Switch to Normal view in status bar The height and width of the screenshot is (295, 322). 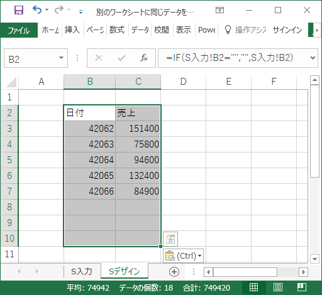click(x=253, y=287)
